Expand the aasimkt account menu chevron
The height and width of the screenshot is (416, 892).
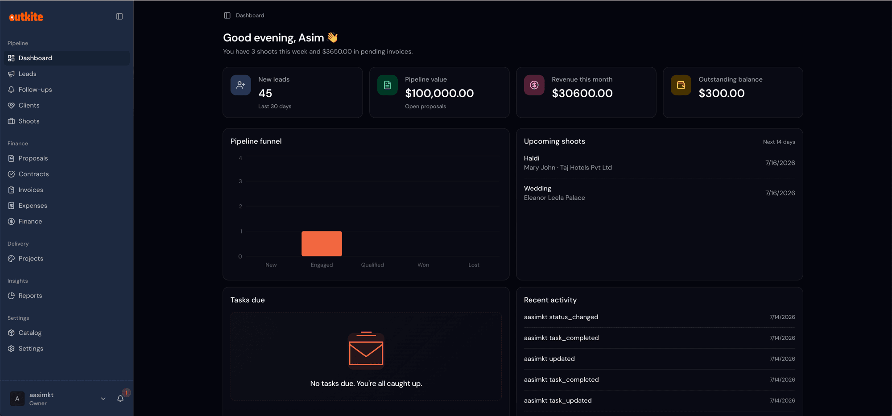coord(103,399)
